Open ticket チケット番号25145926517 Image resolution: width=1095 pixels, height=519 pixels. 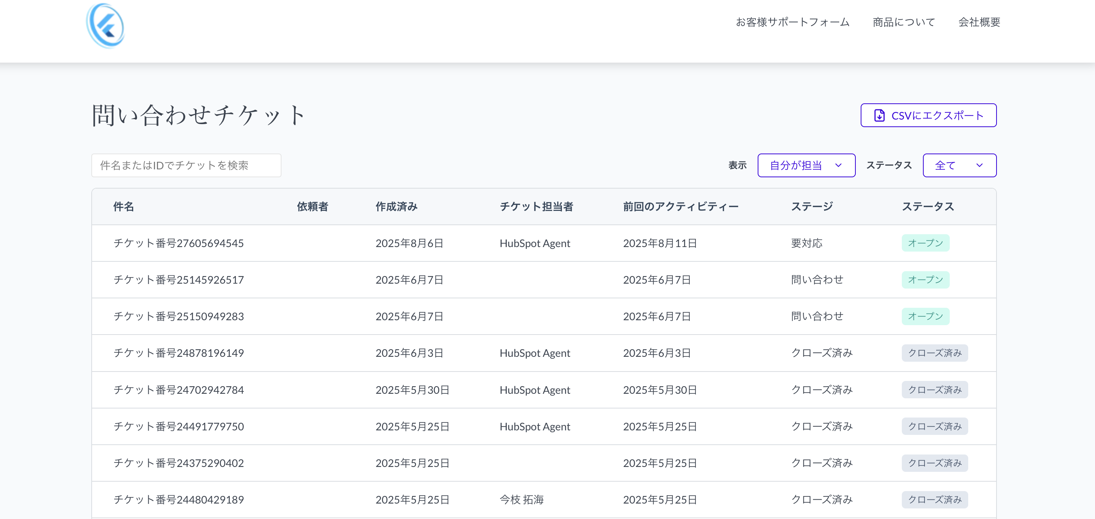pyautogui.click(x=178, y=280)
